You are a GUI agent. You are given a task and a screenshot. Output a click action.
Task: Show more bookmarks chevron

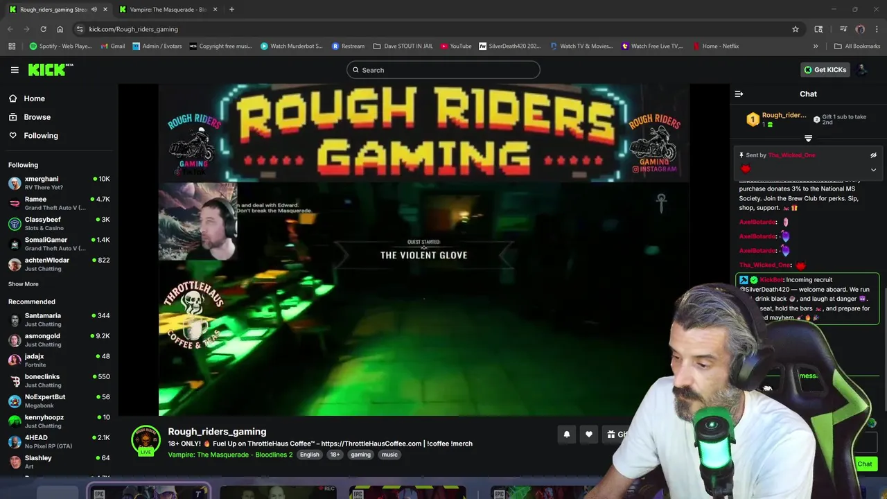tap(816, 46)
